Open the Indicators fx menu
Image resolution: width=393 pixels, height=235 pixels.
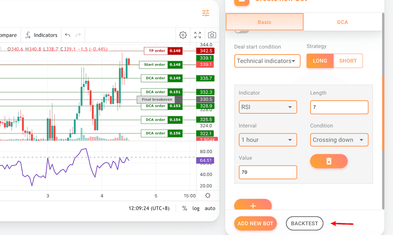[x=41, y=35]
